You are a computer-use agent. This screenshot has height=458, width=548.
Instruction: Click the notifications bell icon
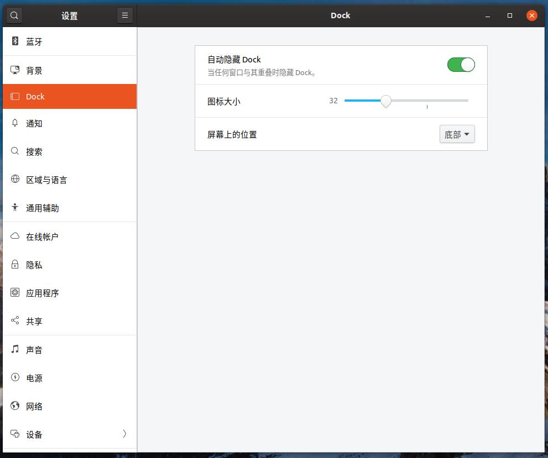coord(15,123)
